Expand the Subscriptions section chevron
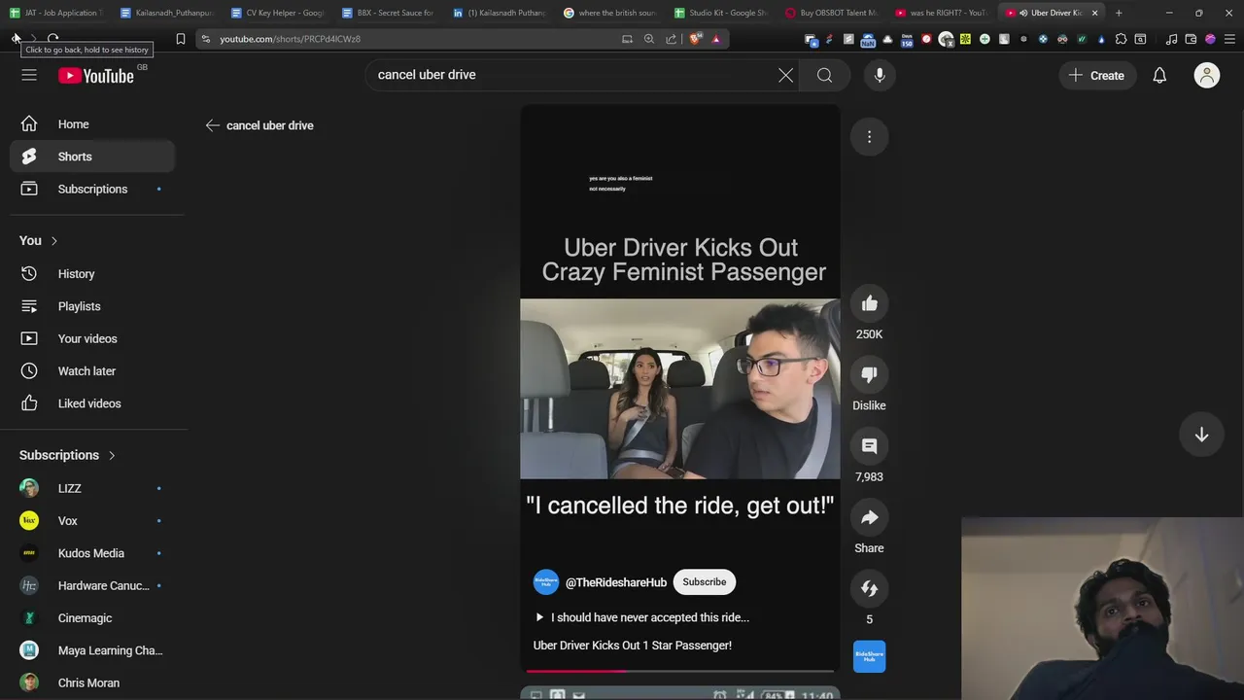This screenshot has width=1244, height=700. tap(111, 455)
